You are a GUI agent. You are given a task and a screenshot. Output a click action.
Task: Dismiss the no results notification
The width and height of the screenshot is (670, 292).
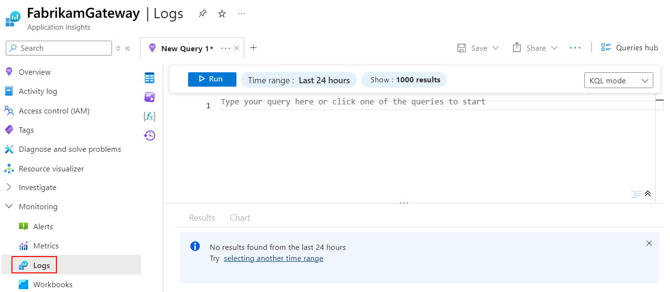tap(649, 243)
